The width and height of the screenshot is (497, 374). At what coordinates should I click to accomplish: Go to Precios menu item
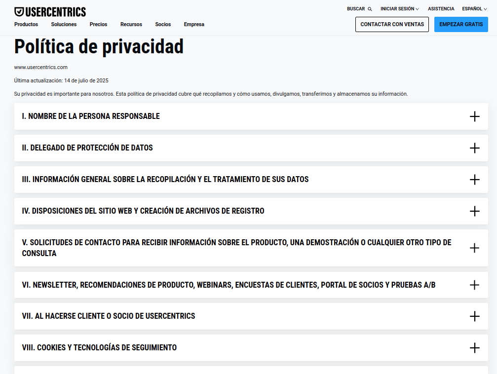[98, 24]
